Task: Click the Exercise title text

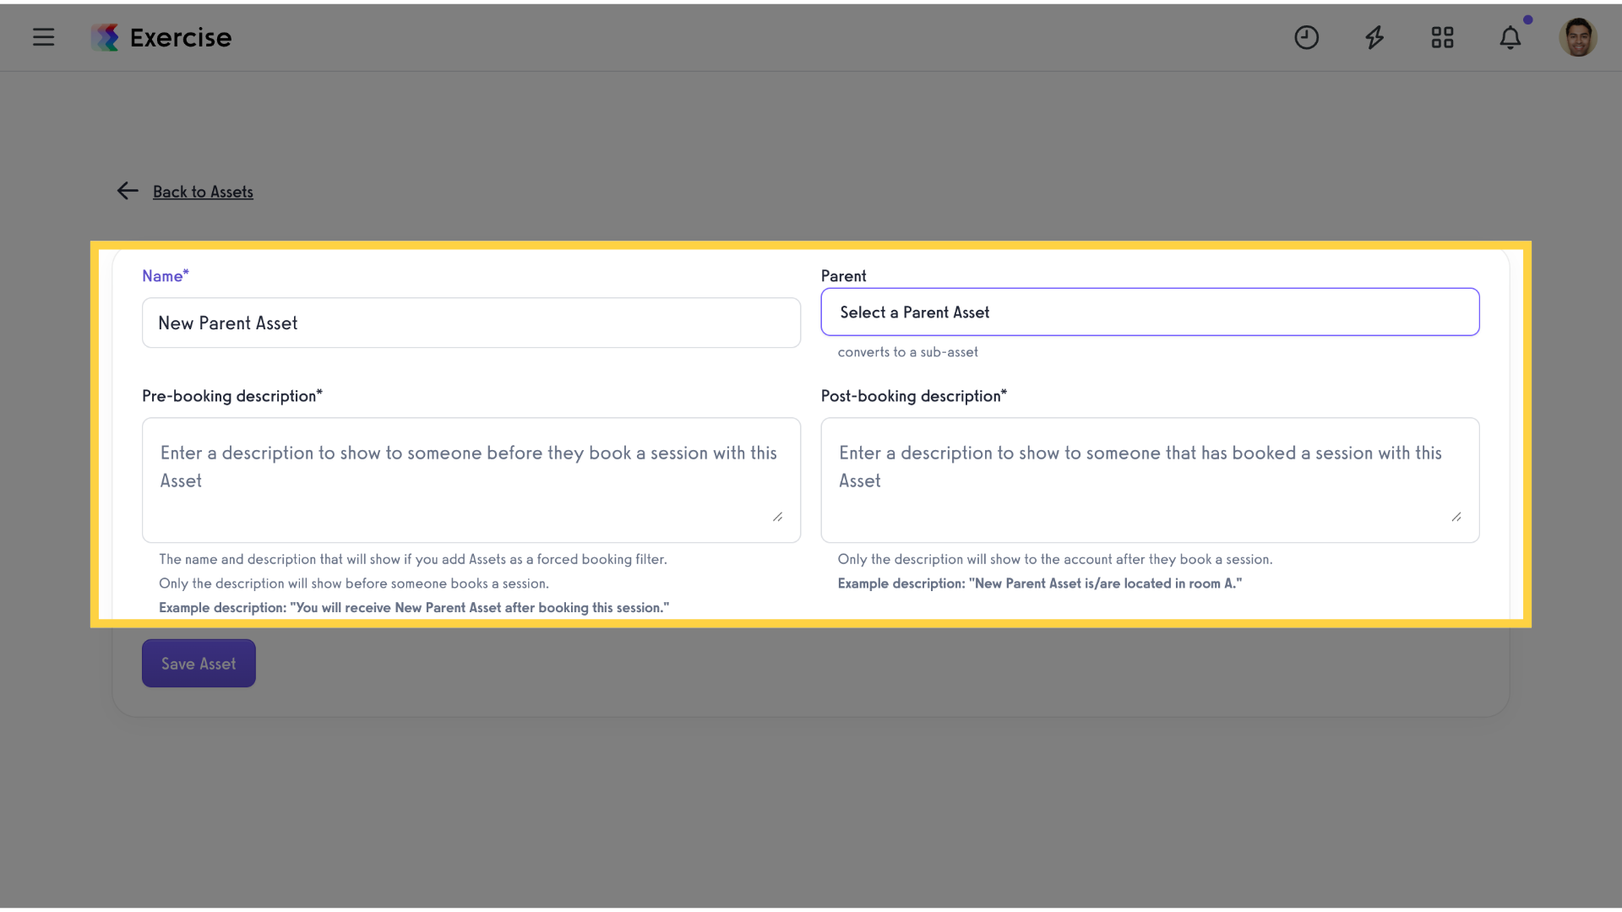Action: (x=181, y=37)
